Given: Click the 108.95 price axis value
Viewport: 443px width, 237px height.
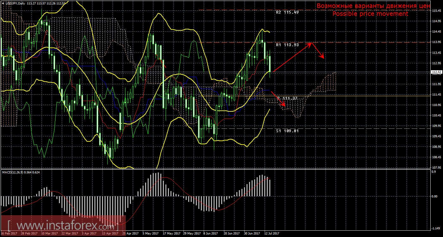Looking at the screenshot, I should click(x=436, y=147).
